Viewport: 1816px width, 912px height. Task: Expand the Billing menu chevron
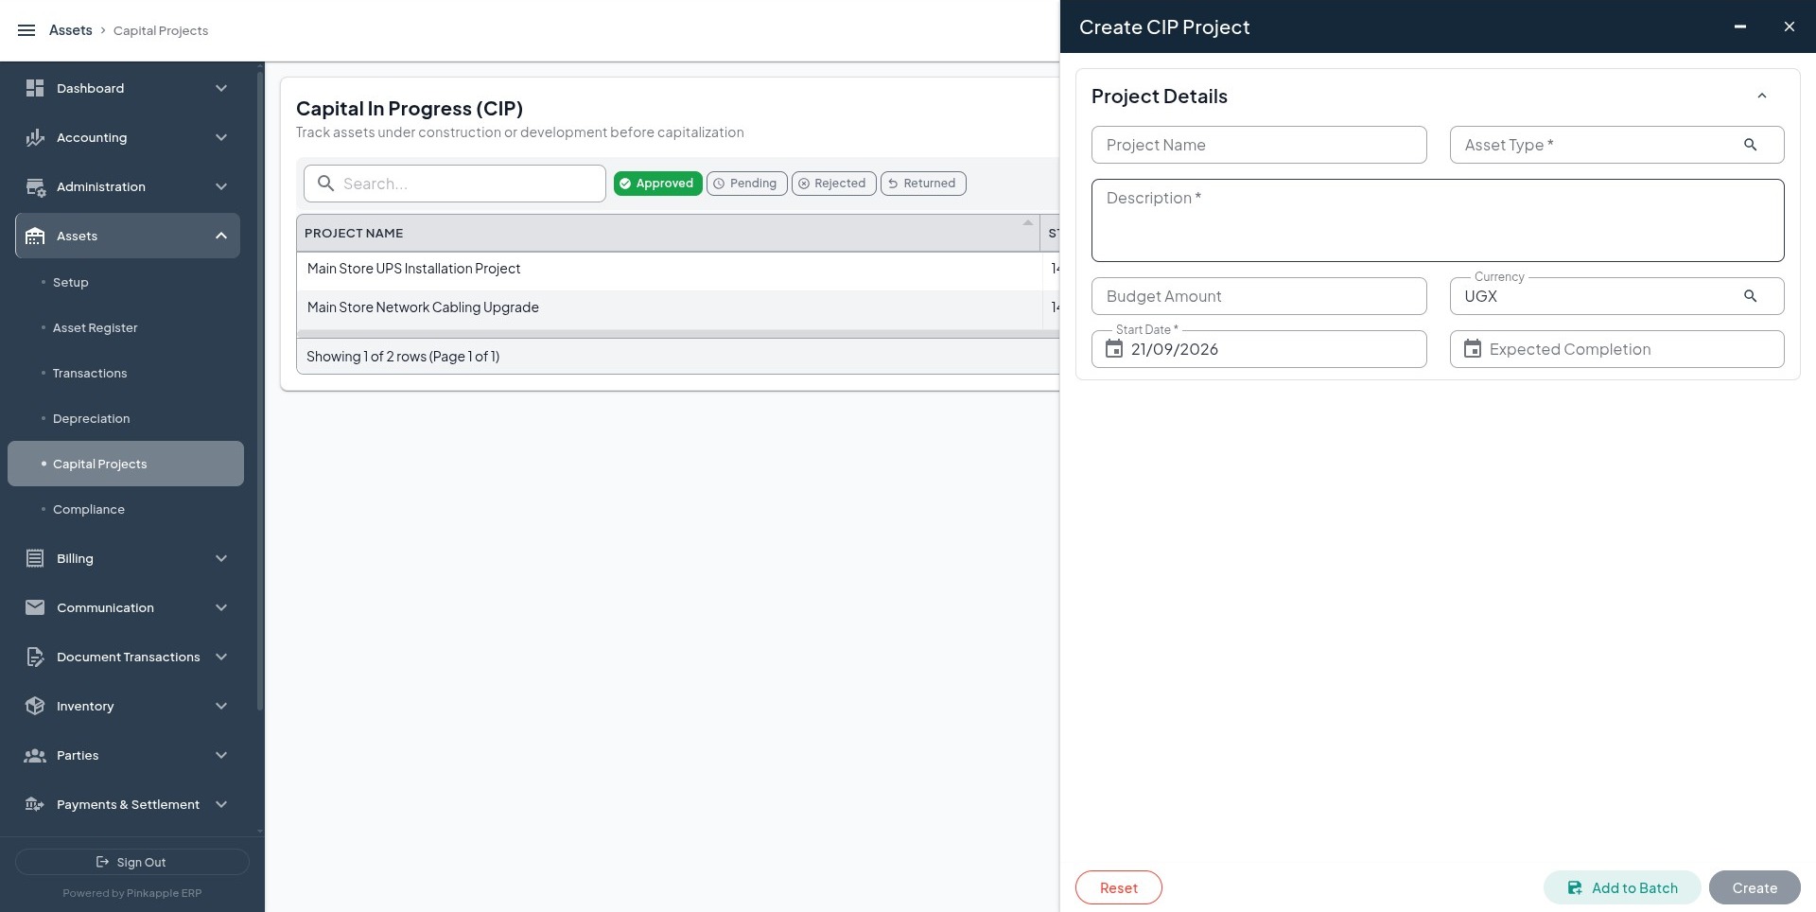click(221, 558)
